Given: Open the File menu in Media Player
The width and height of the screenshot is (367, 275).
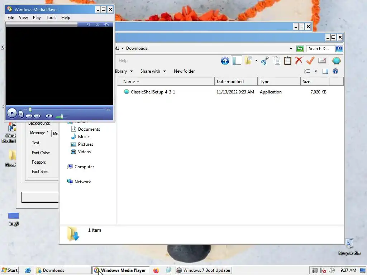Looking at the screenshot, I should coord(11,18).
